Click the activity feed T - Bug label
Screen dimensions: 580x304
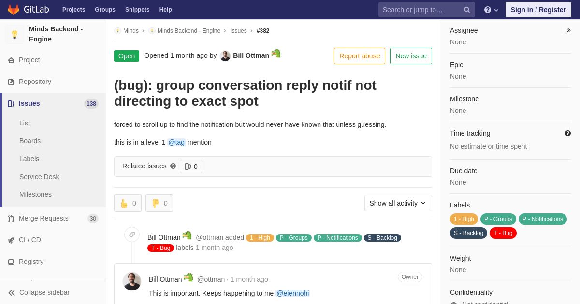point(161,248)
